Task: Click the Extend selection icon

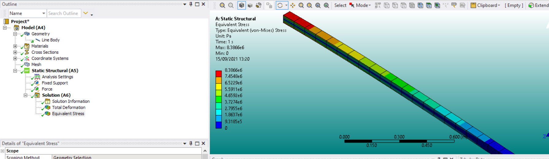Action: point(531,6)
